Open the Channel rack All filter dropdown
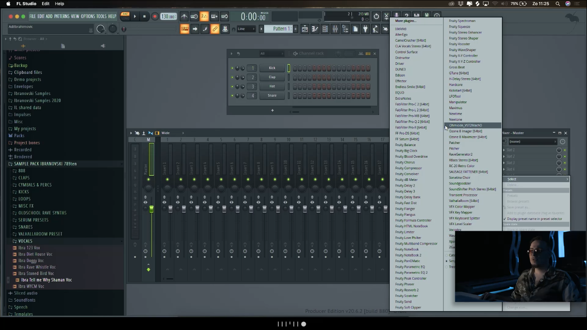587x330 pixels. point(272,54)
